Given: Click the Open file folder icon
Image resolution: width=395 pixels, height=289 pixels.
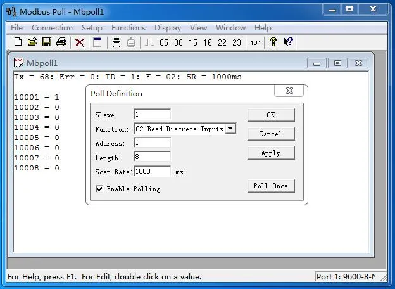Looking at the screenshot, I should pos(32,42).
